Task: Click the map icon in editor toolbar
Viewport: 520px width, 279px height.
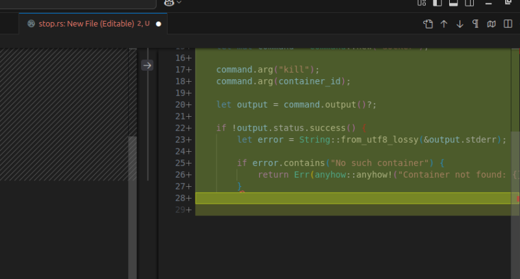Action: [491, 24]
